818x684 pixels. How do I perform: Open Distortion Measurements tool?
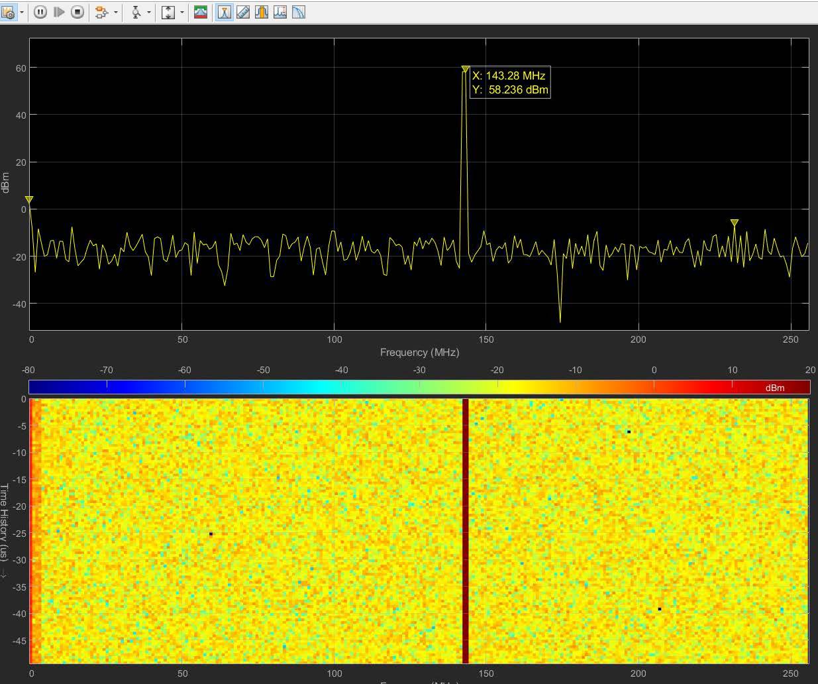point(280,12)
